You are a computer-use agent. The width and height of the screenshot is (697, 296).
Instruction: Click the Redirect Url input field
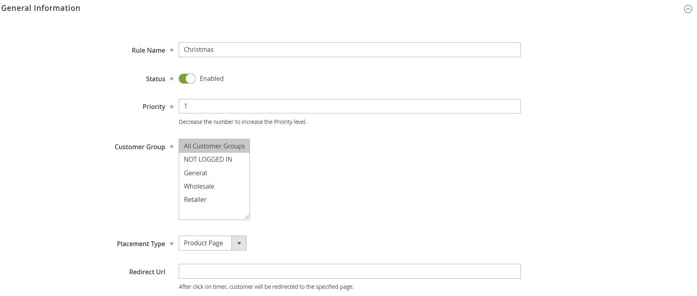(x=349, y=271)
